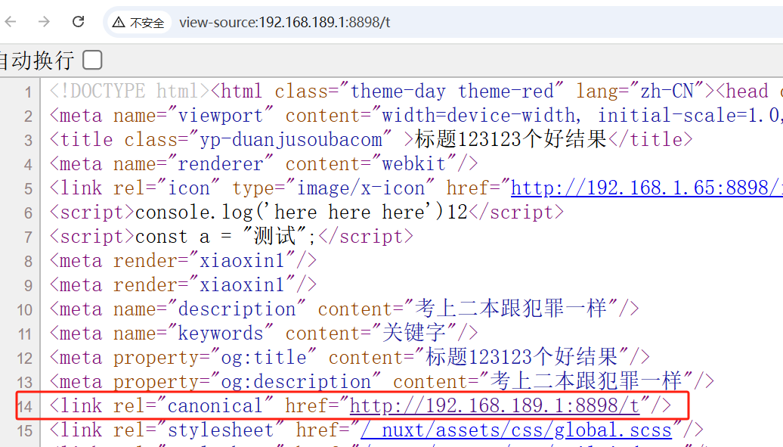
Task: Click the description content 考上二本跟犯罪一样 on line 10
Action: point(510,309)
